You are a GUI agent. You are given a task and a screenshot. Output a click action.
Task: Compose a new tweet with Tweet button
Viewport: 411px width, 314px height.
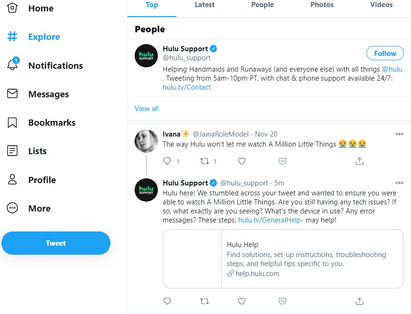pyautogui.click(x=56, y=243)
